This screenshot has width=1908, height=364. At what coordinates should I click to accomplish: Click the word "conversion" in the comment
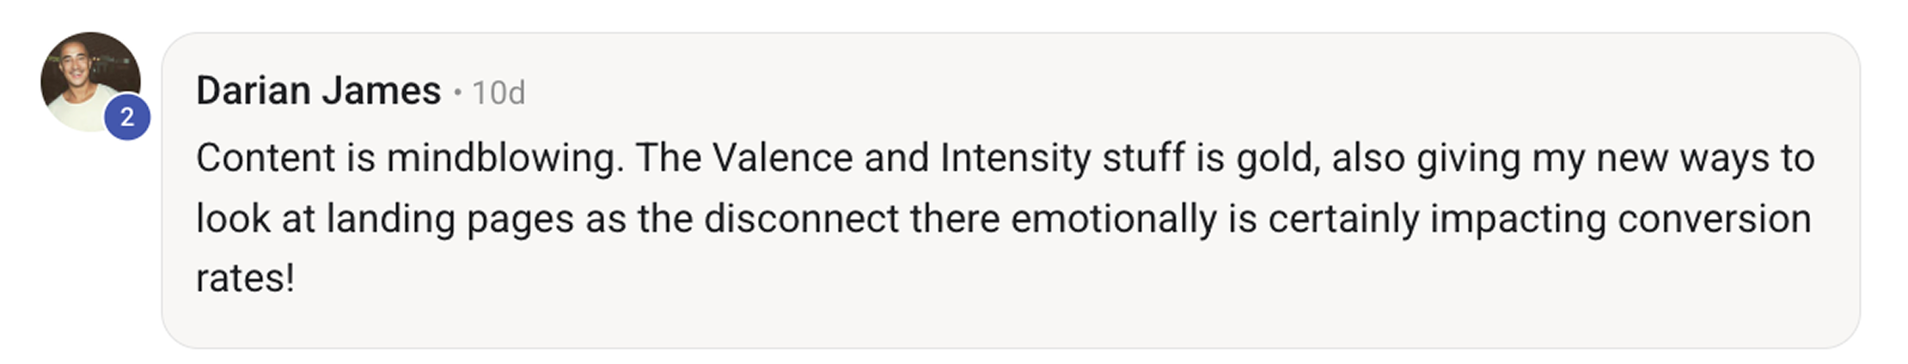(1714, 219)
